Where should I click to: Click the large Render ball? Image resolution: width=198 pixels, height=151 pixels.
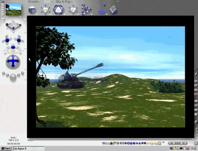pyautogui.click(x=13, y=77)
